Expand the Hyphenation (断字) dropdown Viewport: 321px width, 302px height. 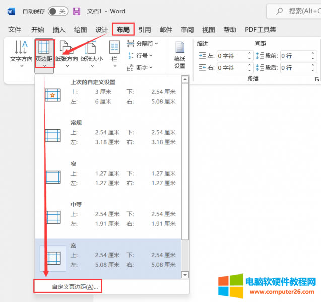click(x=141, y=67)
